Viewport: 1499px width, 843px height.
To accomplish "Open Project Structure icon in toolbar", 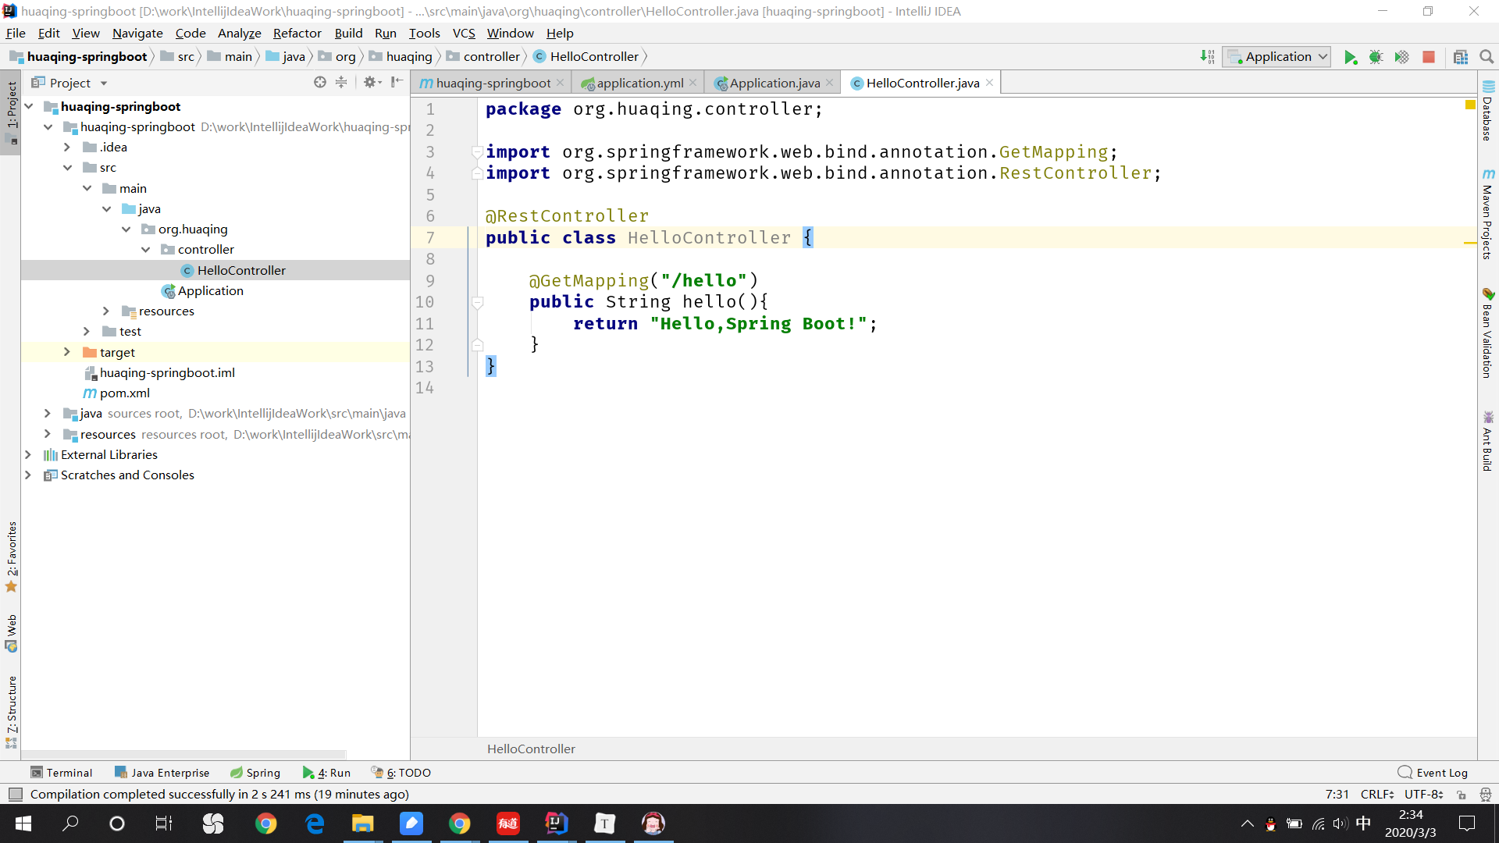I will click(1461, 57).
